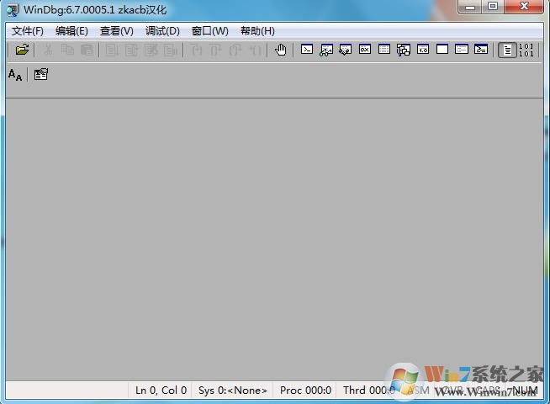Click the greyed-out Copy icon
This screenshot has height=404, width=550.
coord(67,50)
